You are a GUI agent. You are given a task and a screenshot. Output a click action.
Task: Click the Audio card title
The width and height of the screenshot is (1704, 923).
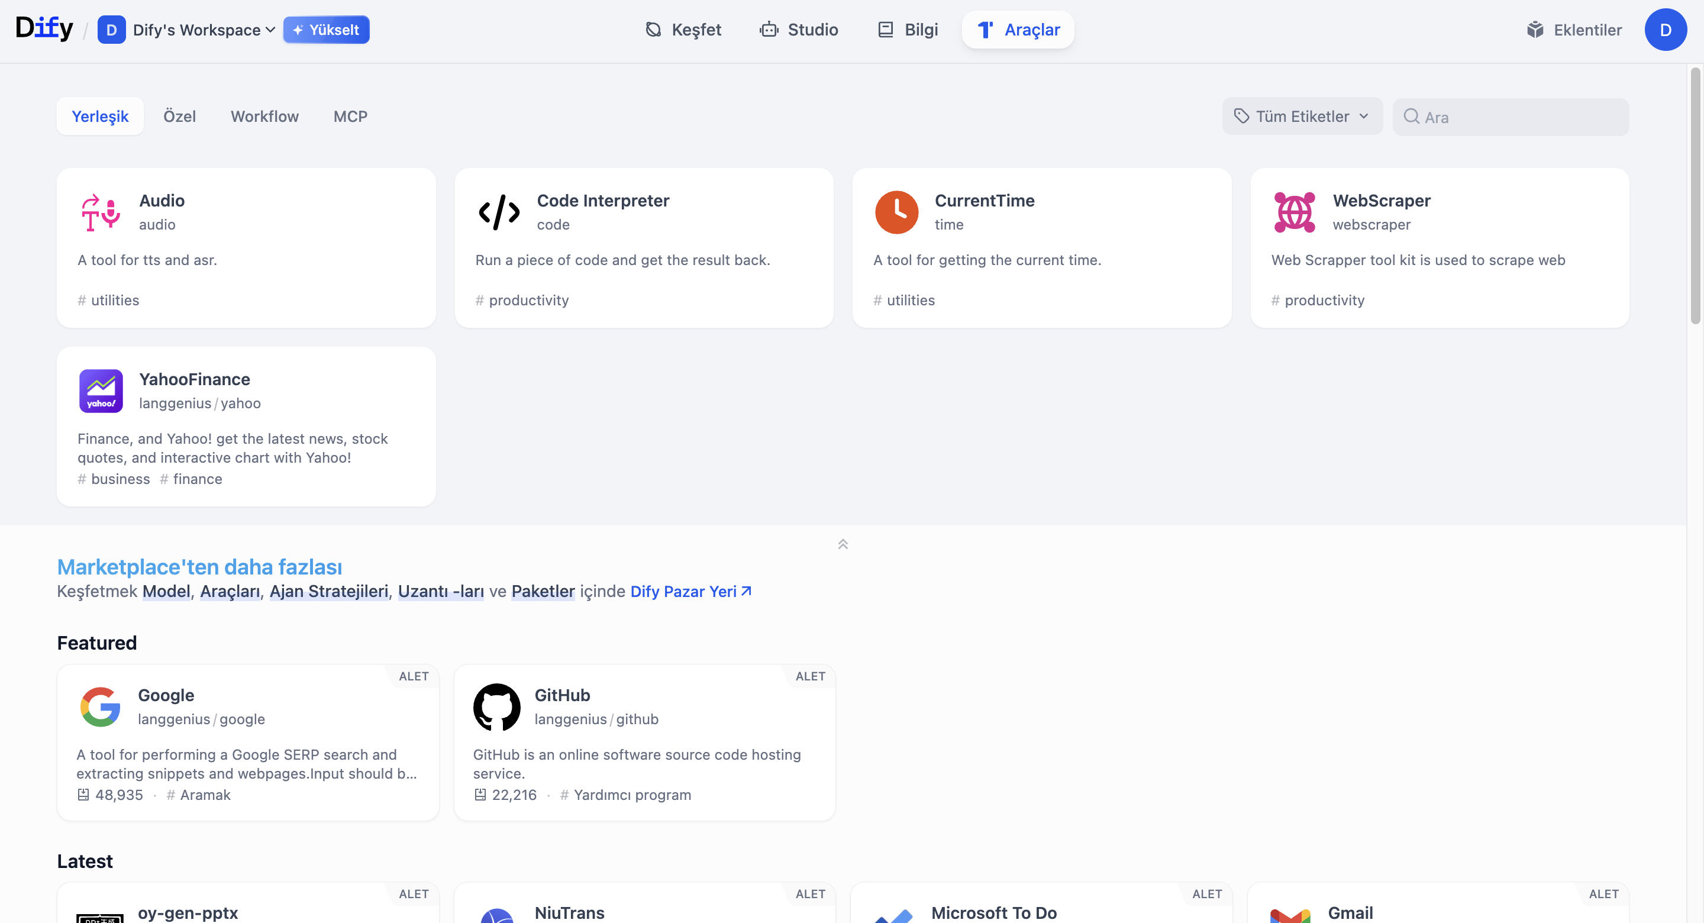[x=162, y=201]
